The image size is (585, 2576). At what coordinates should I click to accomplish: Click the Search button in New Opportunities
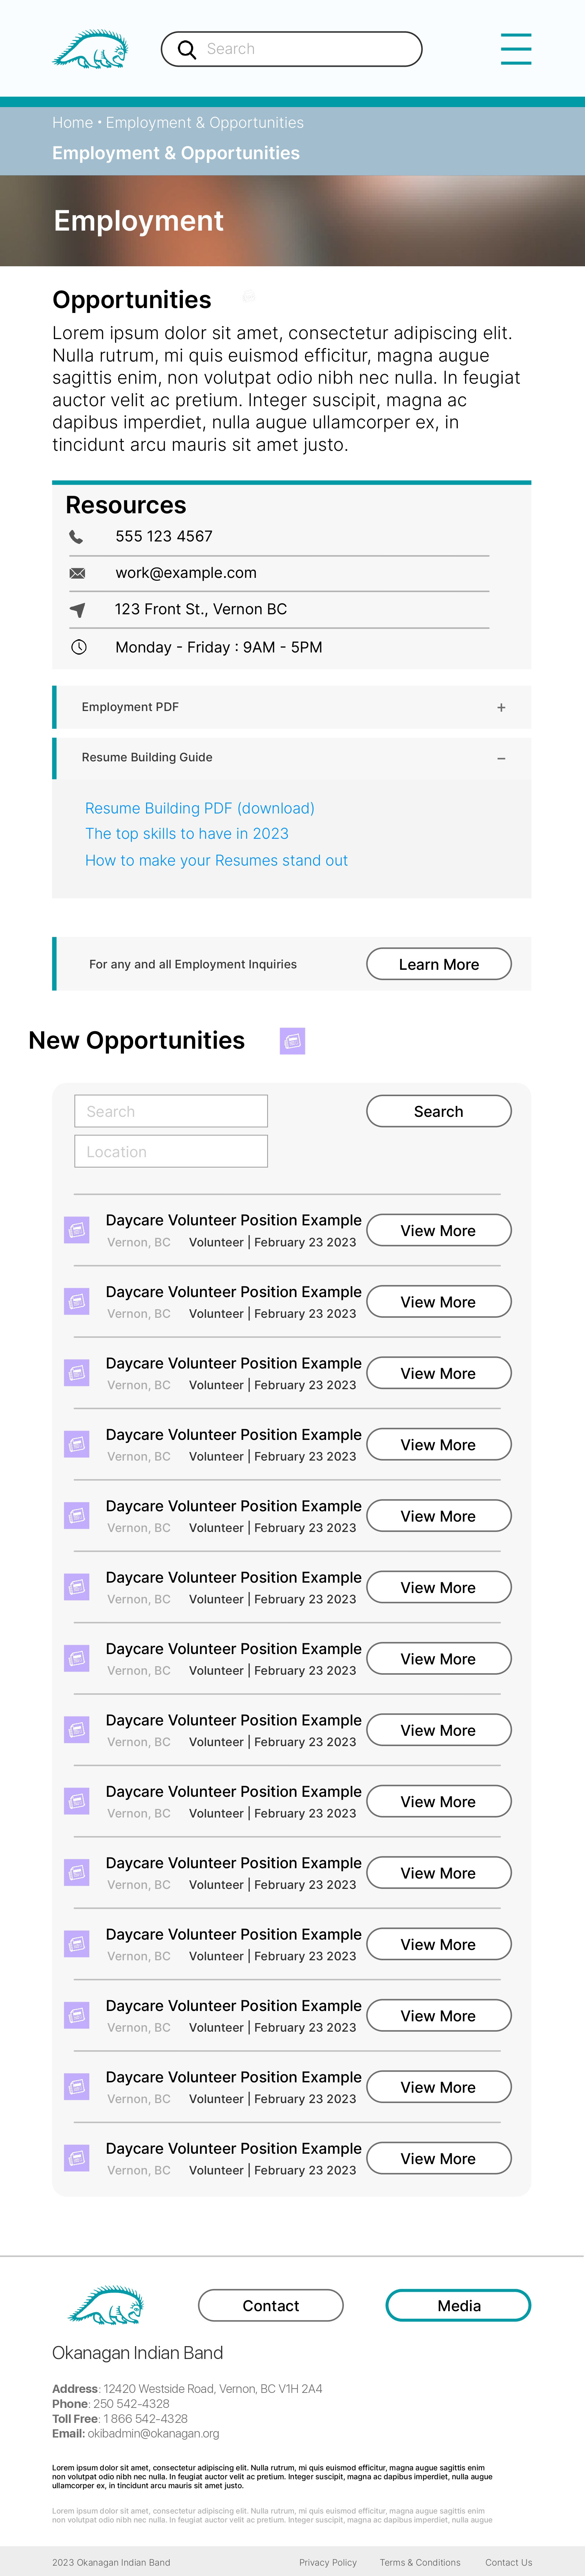[439, 1111]
